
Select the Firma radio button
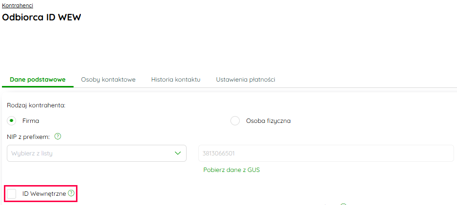click(x=12, y=121)
